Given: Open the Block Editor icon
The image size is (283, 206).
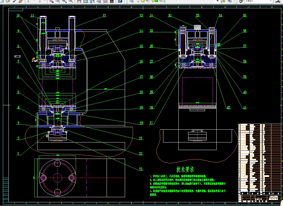Looking at the screenshot, I should (x=21, y=1).
